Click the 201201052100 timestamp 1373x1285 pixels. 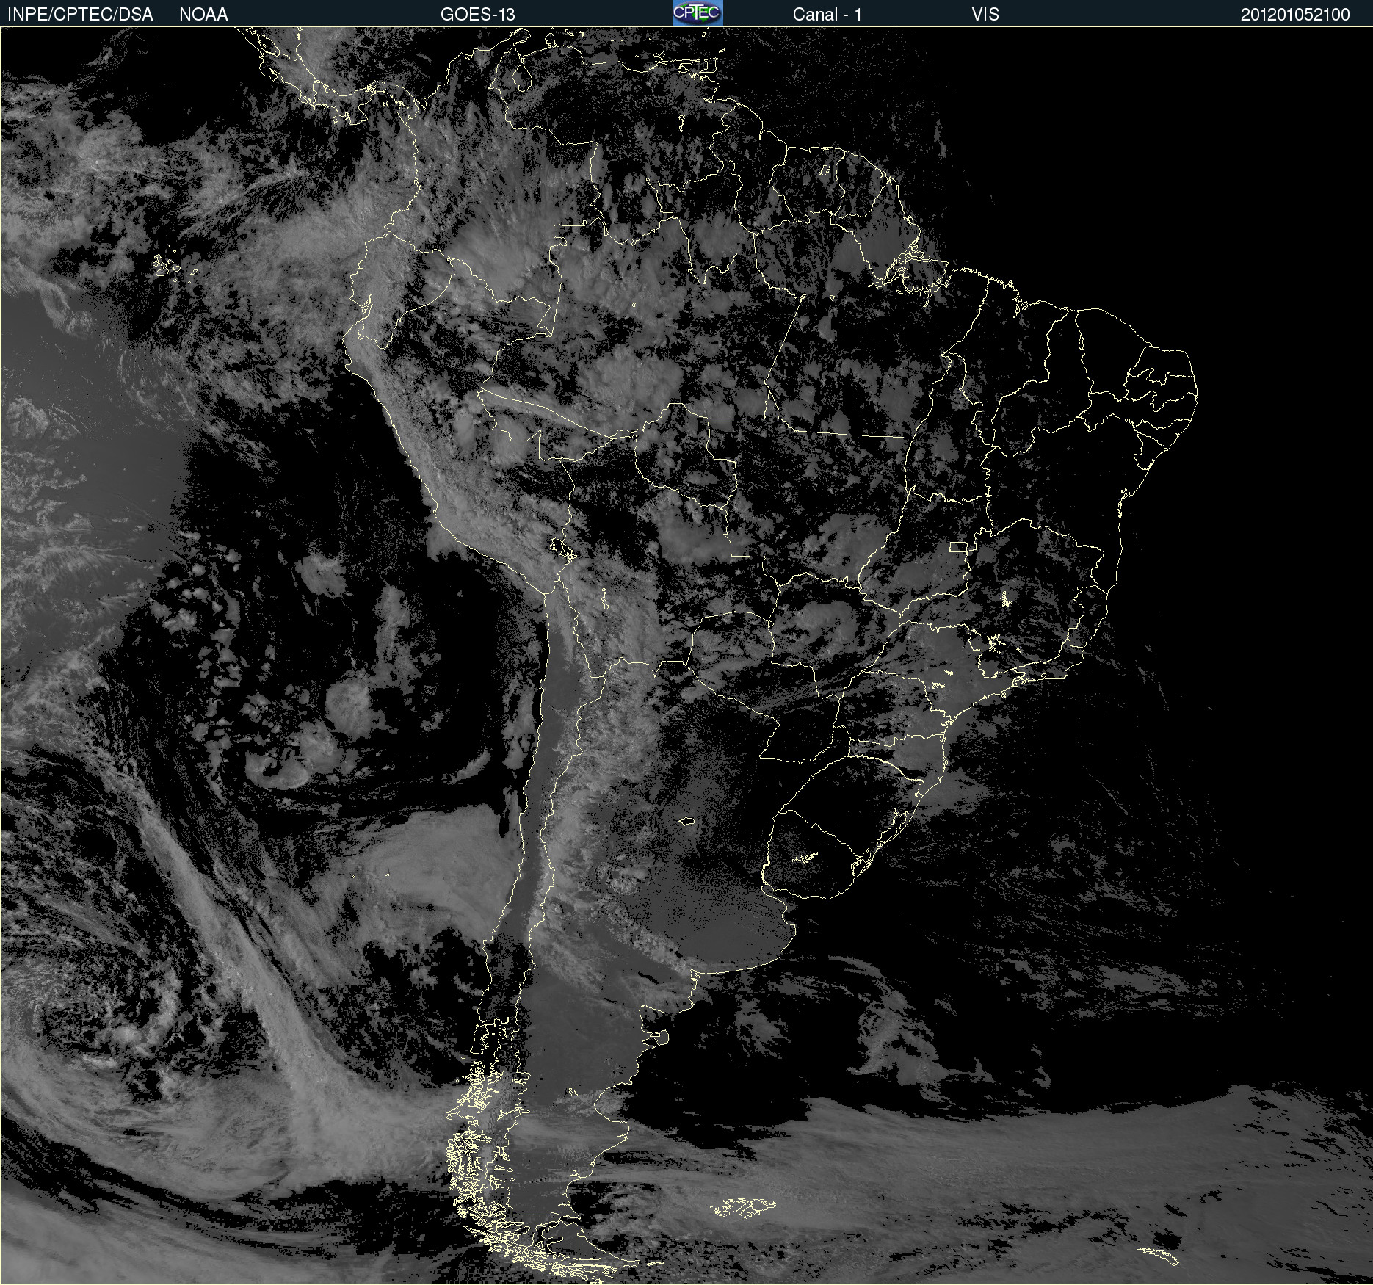point(1295,15)
